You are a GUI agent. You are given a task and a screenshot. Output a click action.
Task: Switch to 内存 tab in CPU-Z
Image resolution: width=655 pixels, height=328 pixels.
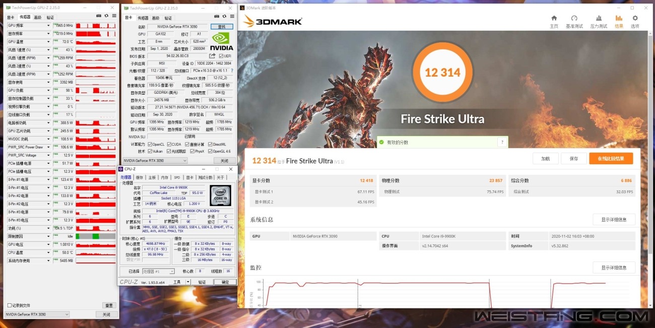click(164, 177)
